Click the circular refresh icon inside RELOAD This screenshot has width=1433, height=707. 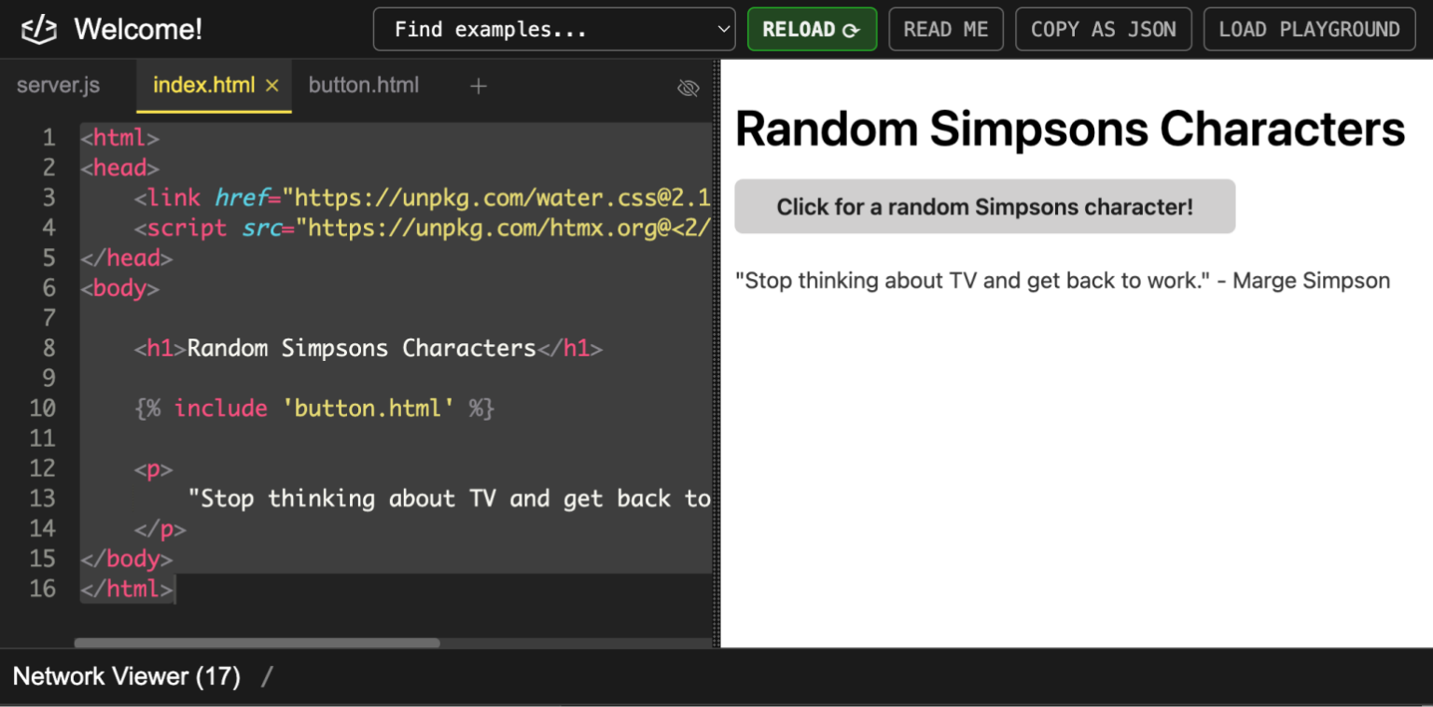click(849, 29)
